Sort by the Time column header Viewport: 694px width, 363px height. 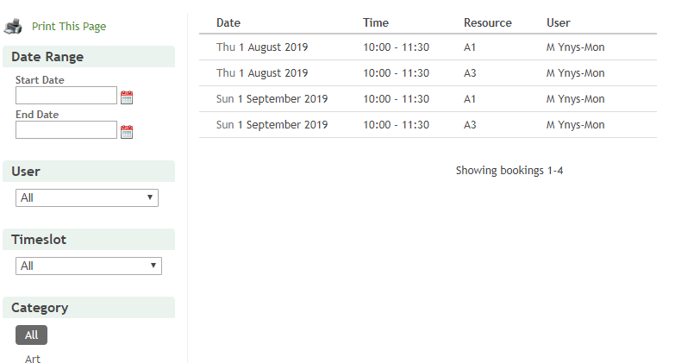pos(376,23)
